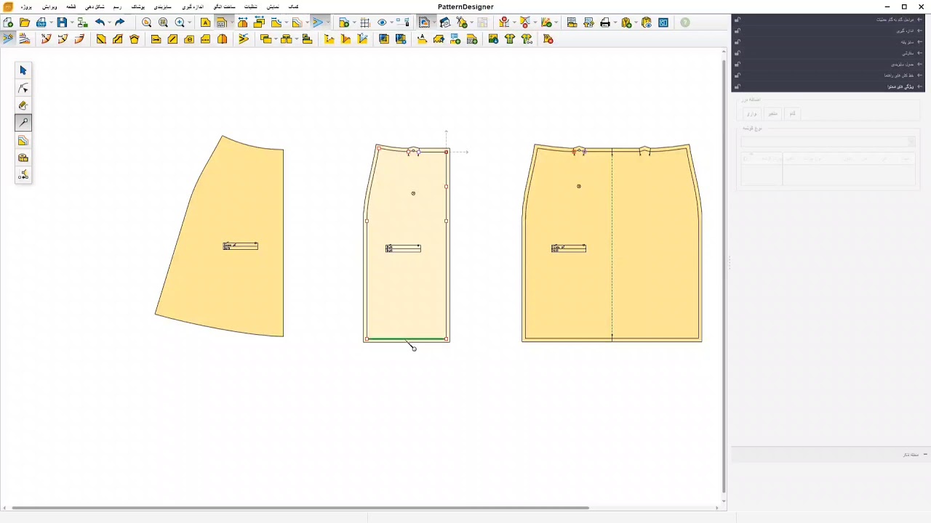Click the new project icon with green plus
The image size is (931, 523).
[8, 23]
